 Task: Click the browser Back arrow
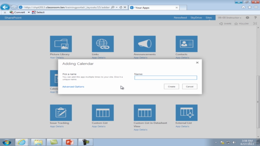pyautogui.click(x=5, y=7)
